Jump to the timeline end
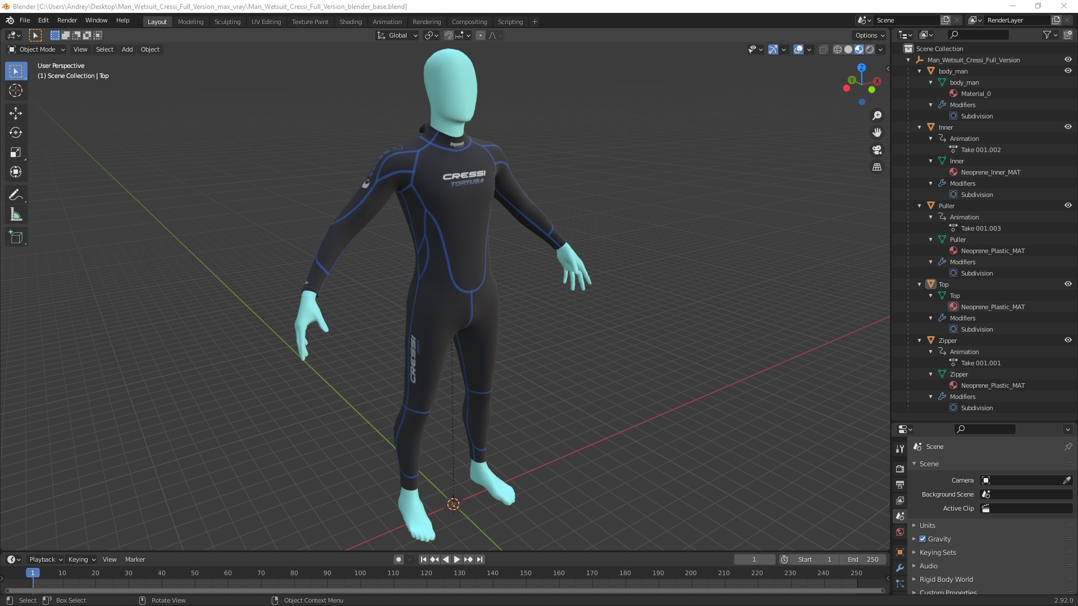Image resolution: width=1078 pixels, height=606 pixels. click(479, 559)
